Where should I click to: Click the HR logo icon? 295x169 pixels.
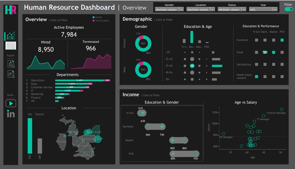tap(11, 10)
